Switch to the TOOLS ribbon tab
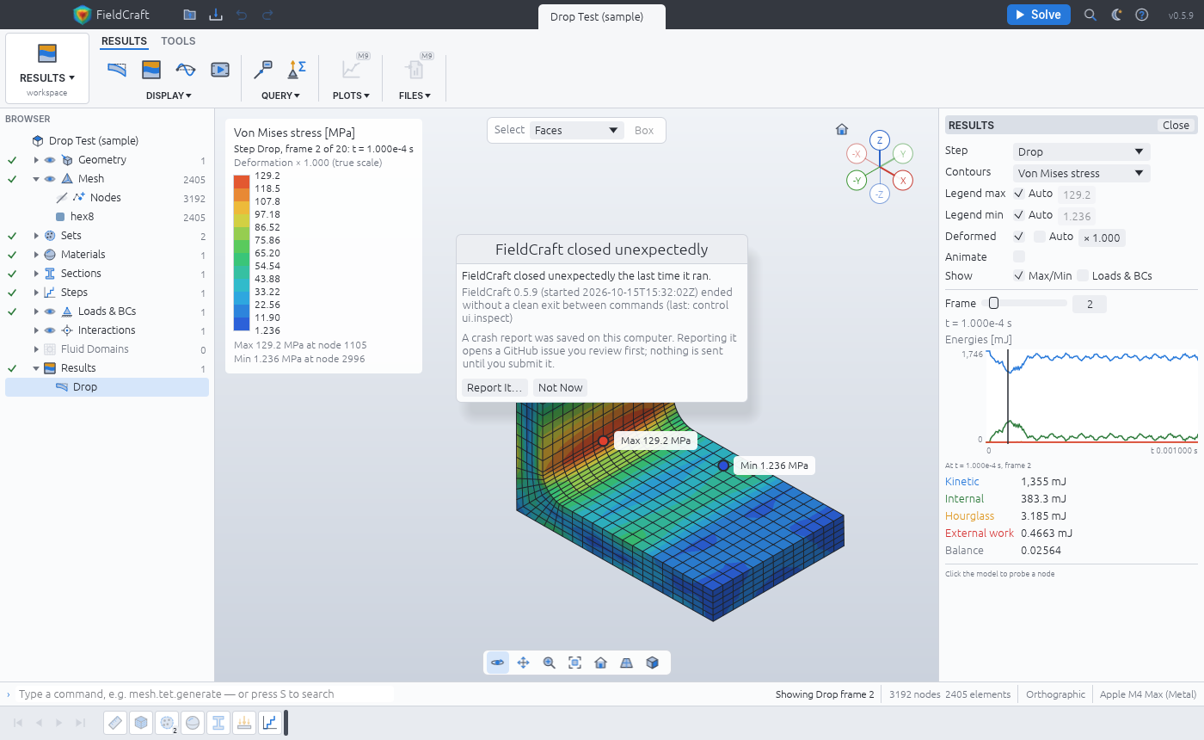Image resolution: width=1204 pixels, height=740 pixels. (x=178, y=41)
